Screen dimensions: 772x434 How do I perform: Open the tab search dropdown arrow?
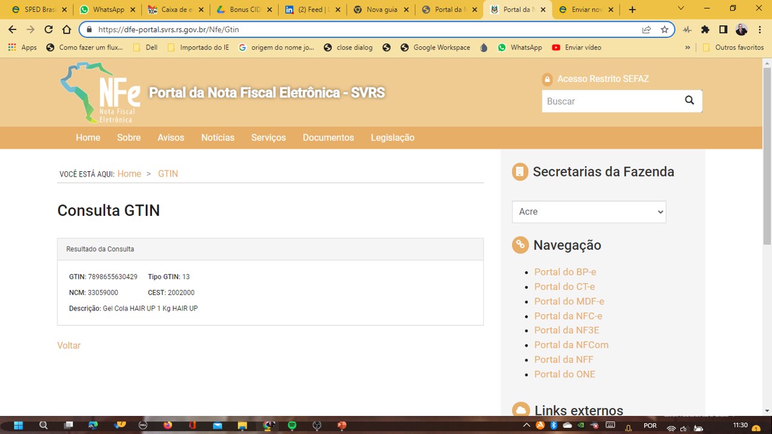pyautogui.click(x=681, y=8)
